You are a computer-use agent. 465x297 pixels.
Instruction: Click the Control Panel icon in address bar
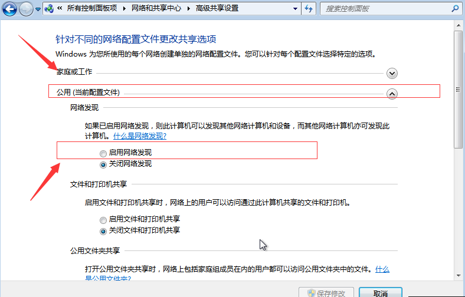49,9
